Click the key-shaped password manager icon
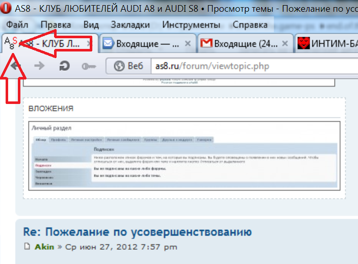 click(x=90, y=66)
